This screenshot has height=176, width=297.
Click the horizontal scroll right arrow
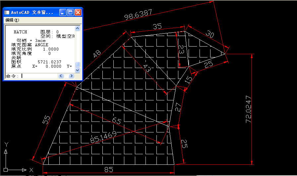[x=71, y=76]
